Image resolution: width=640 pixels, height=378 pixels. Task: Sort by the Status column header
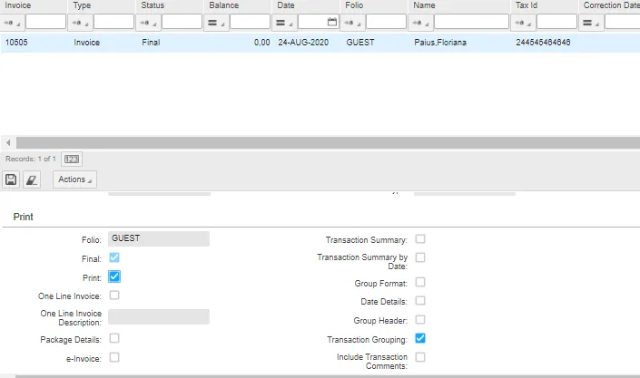(153, 5)
